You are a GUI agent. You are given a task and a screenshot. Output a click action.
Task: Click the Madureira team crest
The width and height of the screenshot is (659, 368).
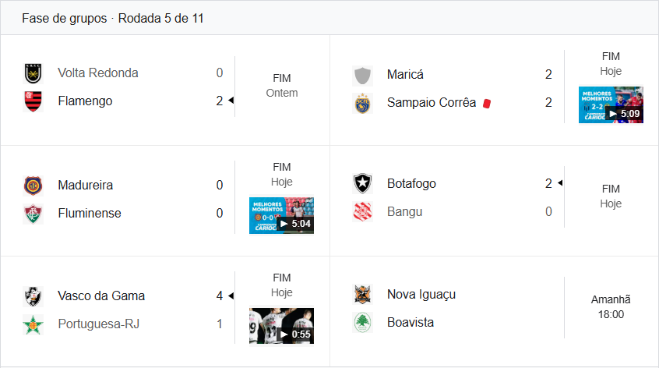tap(33, 186)
